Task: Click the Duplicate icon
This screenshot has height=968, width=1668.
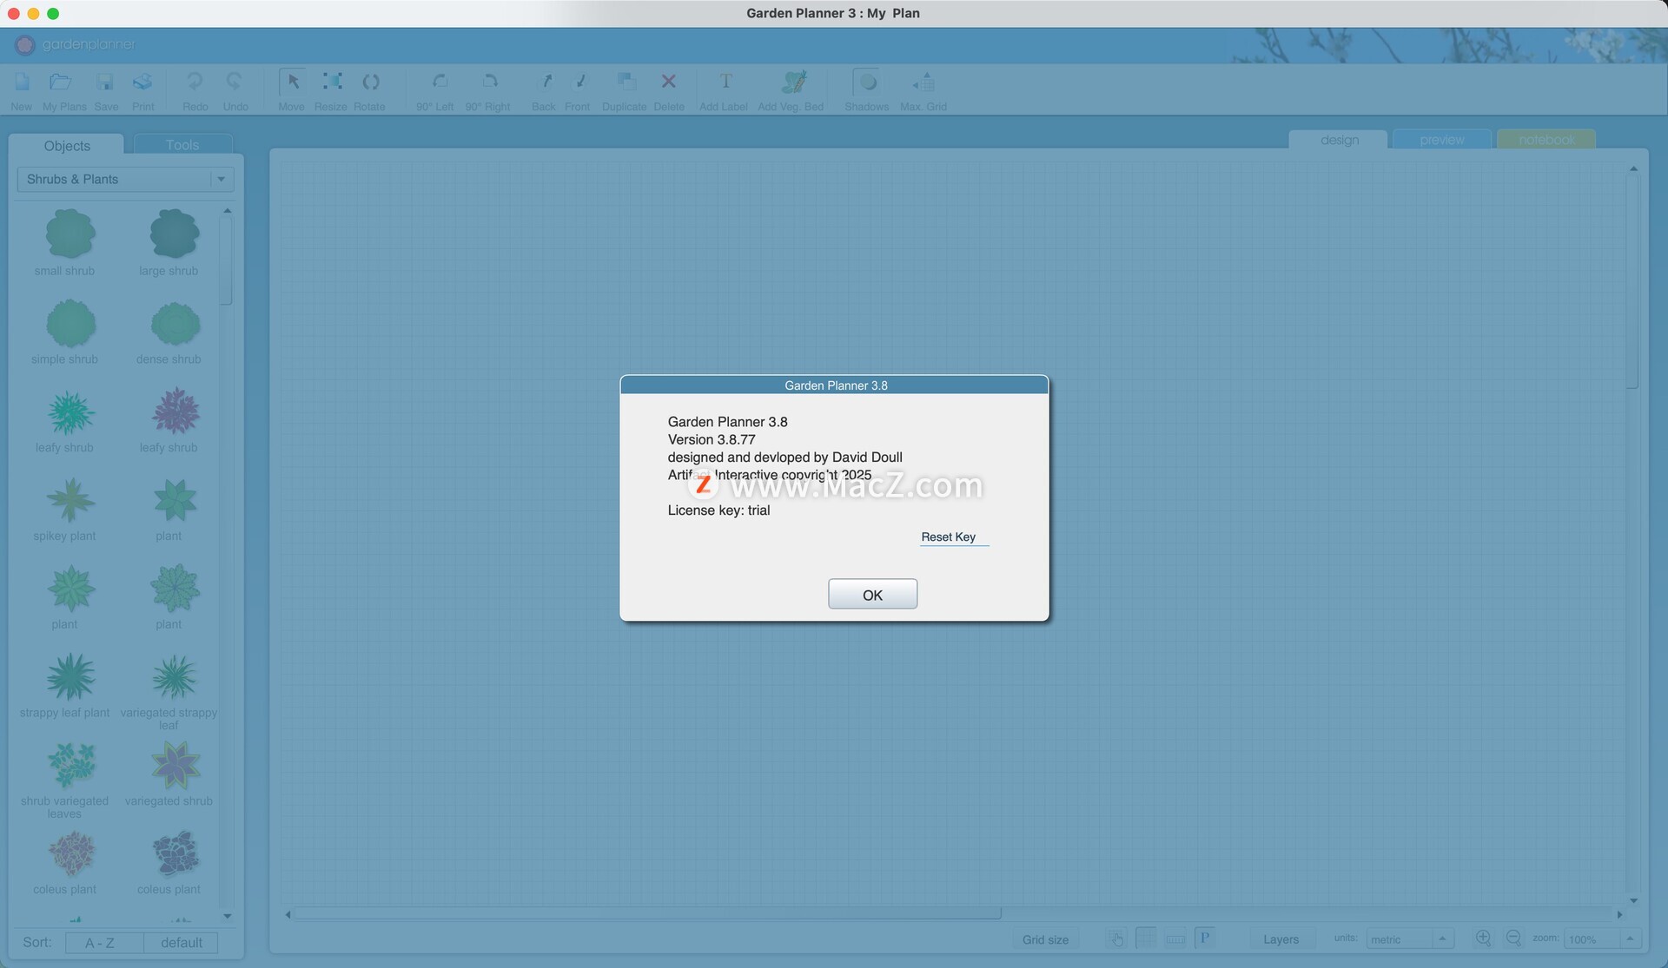Action: tap(625, 82)
